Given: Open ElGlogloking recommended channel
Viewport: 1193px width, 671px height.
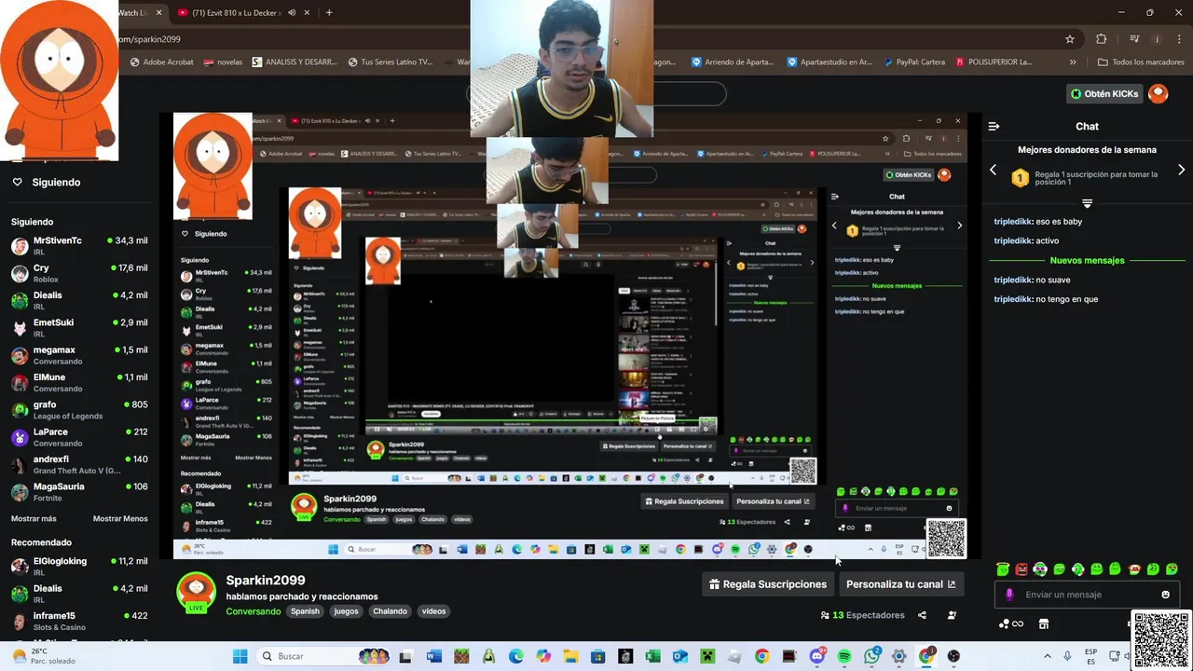Looking at the screenshot, I should point(78,567).
